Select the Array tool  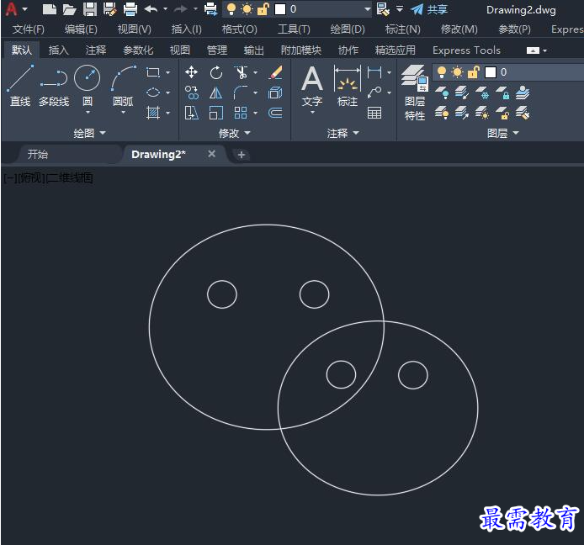(x=241, y=113)
